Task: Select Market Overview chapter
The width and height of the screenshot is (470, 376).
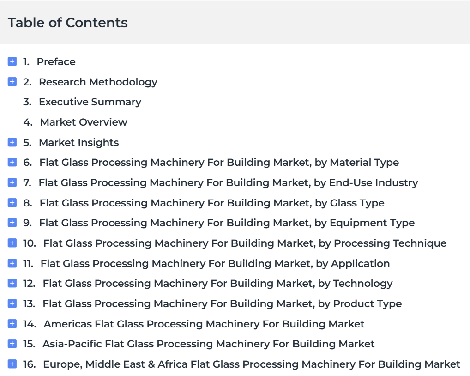Action: pos(84,122)
